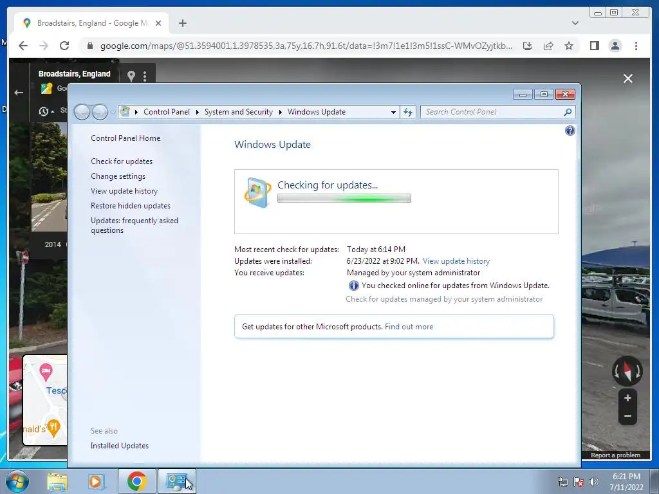
Task: Close the Broadstairs Chrome tab
Action: [158, 23]
